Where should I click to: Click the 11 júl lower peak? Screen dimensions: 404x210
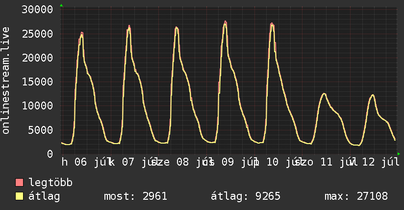tap(324, 94)
